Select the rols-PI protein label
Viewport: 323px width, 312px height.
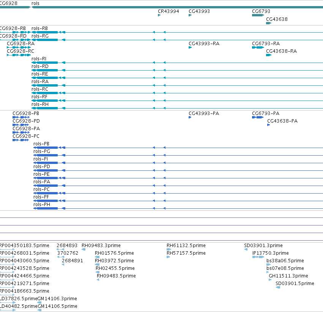41,159
